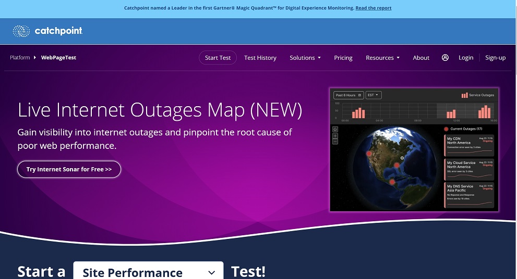
Task: Click the outages map preview image
Action: point(414,149)
